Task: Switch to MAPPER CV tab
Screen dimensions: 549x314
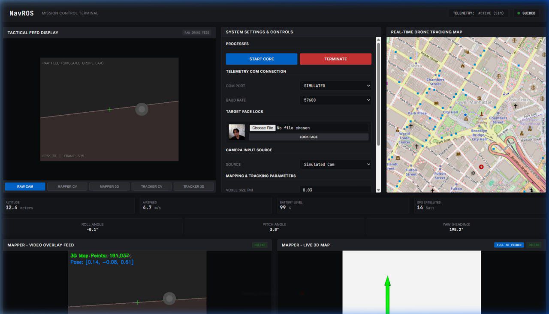Action: coord(67,186)
